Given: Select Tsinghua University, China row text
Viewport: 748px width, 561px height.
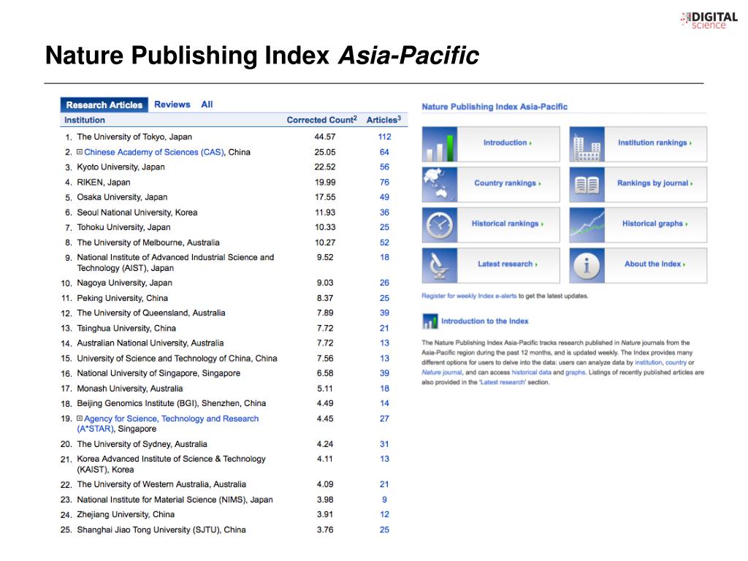Looking at the screenshot, I should pyautogui.click(x=126, y=328).
